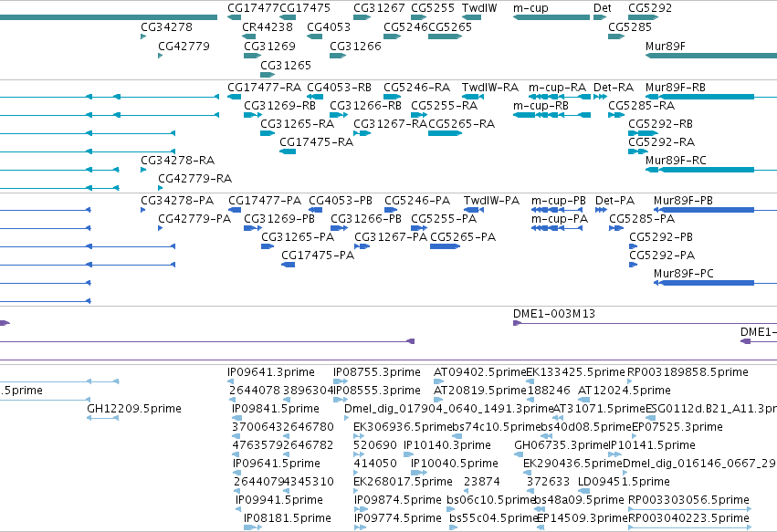Click the m-cup-RB transcript
Viewport: 777px width, 532px height.
pyautogui.click(x=551, y=115)
